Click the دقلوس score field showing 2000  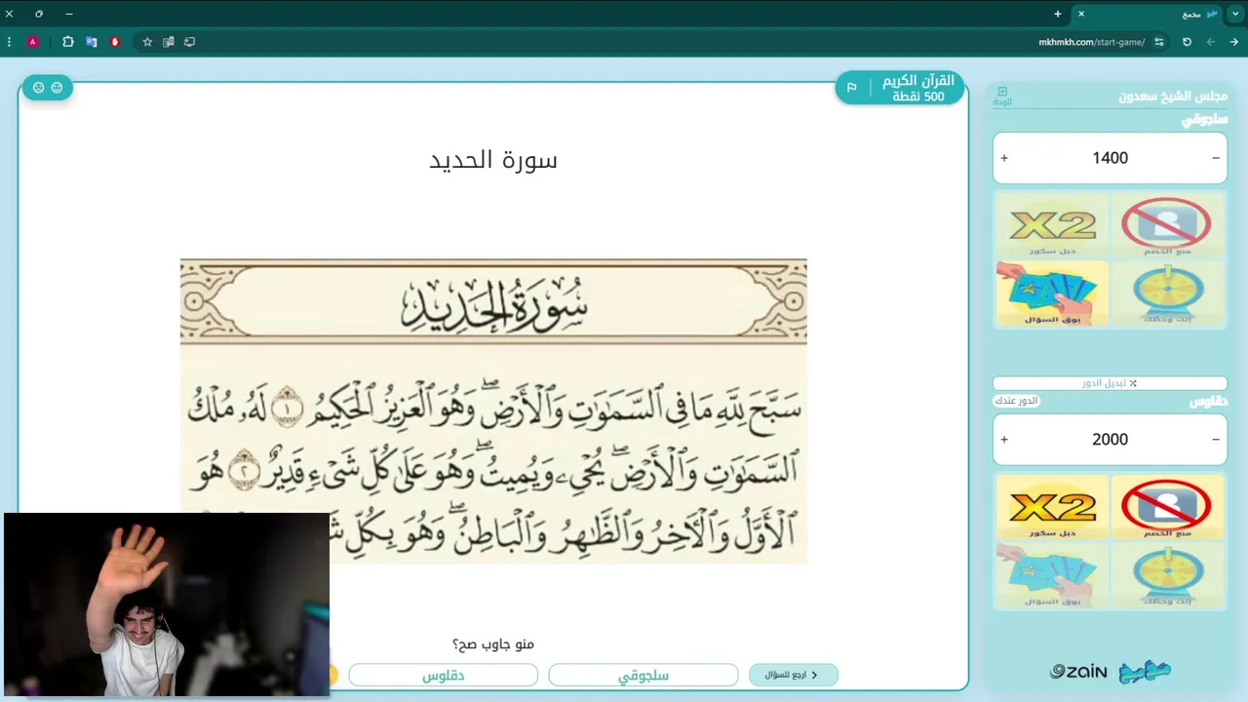coord(1110,440)
